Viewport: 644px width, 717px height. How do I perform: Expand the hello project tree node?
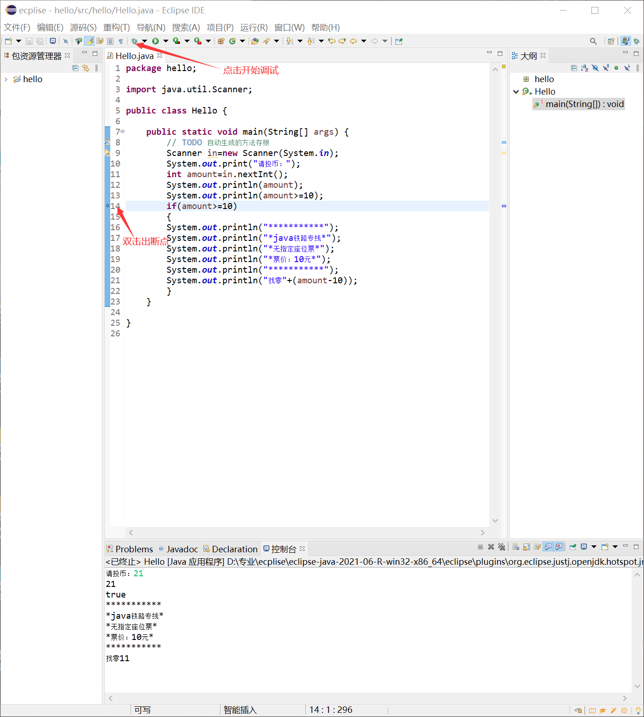point(6,79)
